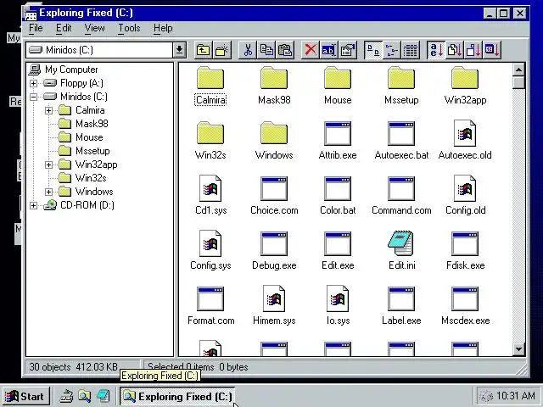This screenshot has width=543, height=407.
Task: Select the Attrib.exe file icon
Action: point(338,133)
